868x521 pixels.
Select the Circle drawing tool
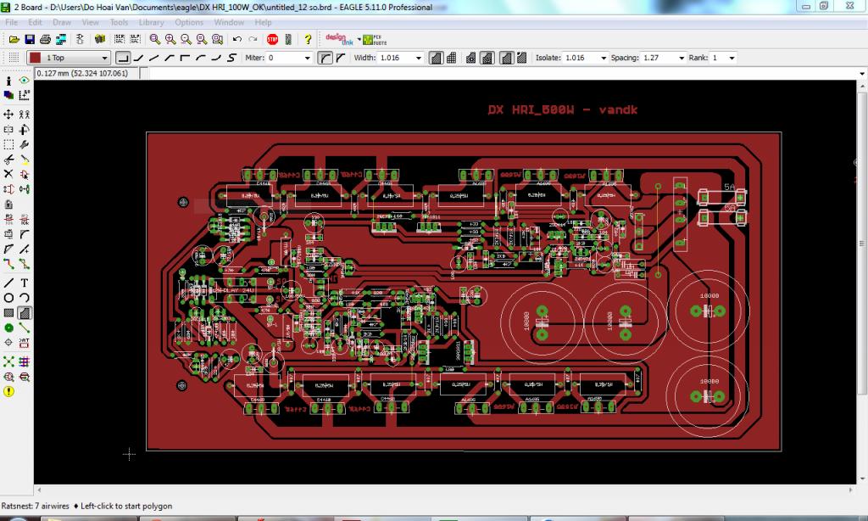[8, 298]
